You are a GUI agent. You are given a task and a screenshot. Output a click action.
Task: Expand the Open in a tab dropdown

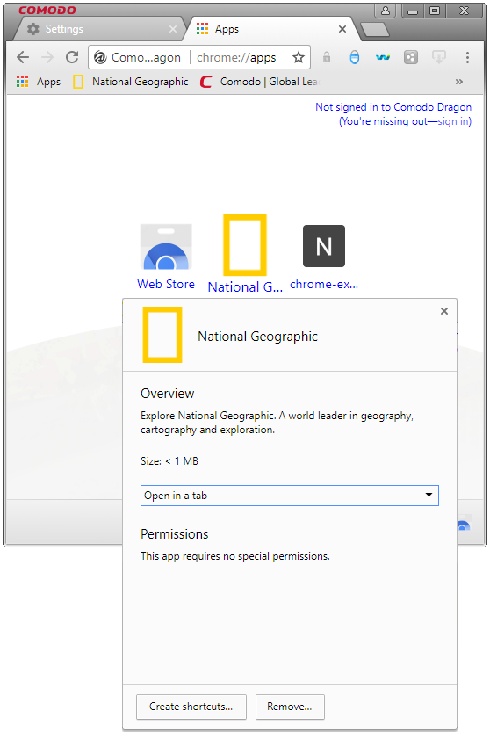coord(289,496)
